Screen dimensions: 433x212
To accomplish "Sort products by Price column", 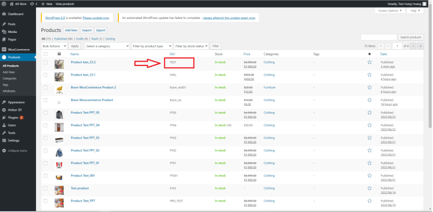I will click(x=247, y=54).
